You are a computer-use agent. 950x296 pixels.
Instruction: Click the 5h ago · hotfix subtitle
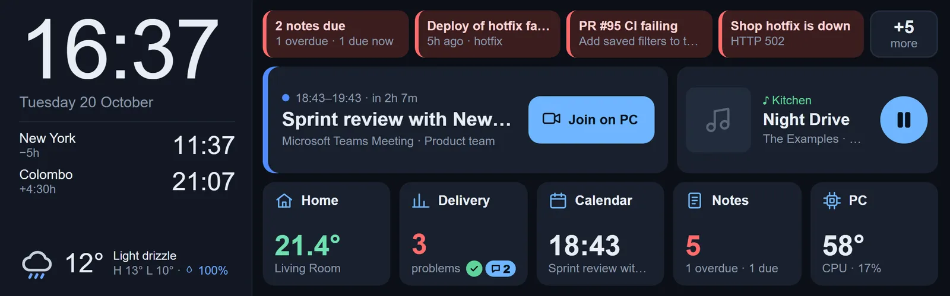(x=465, y=41)
